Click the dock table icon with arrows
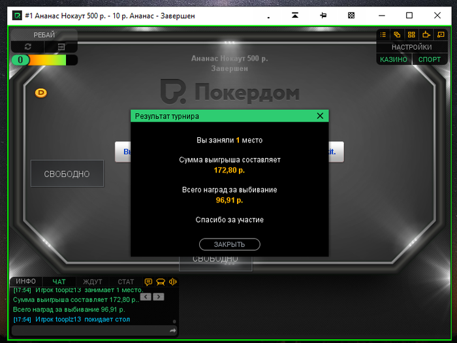 point(426,35)
